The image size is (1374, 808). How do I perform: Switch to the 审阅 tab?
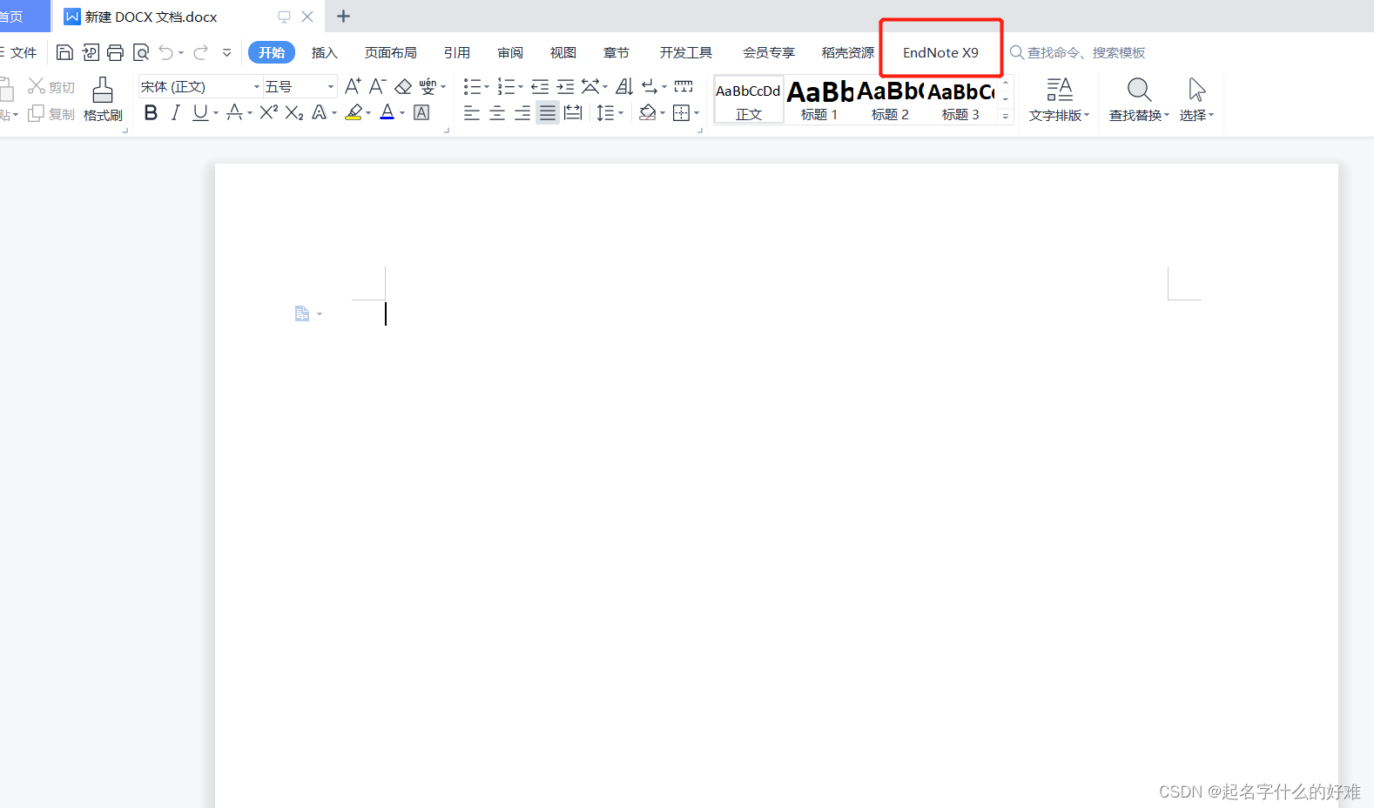[510, 52]
